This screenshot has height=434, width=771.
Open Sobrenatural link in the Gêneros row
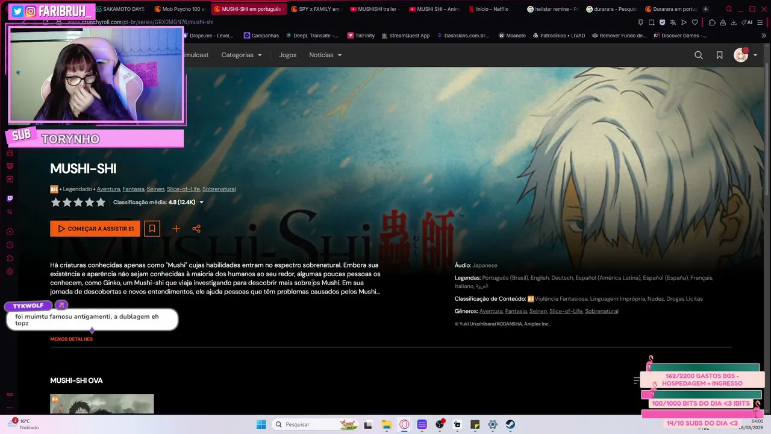pyautogui.click(x=602, y=311)
